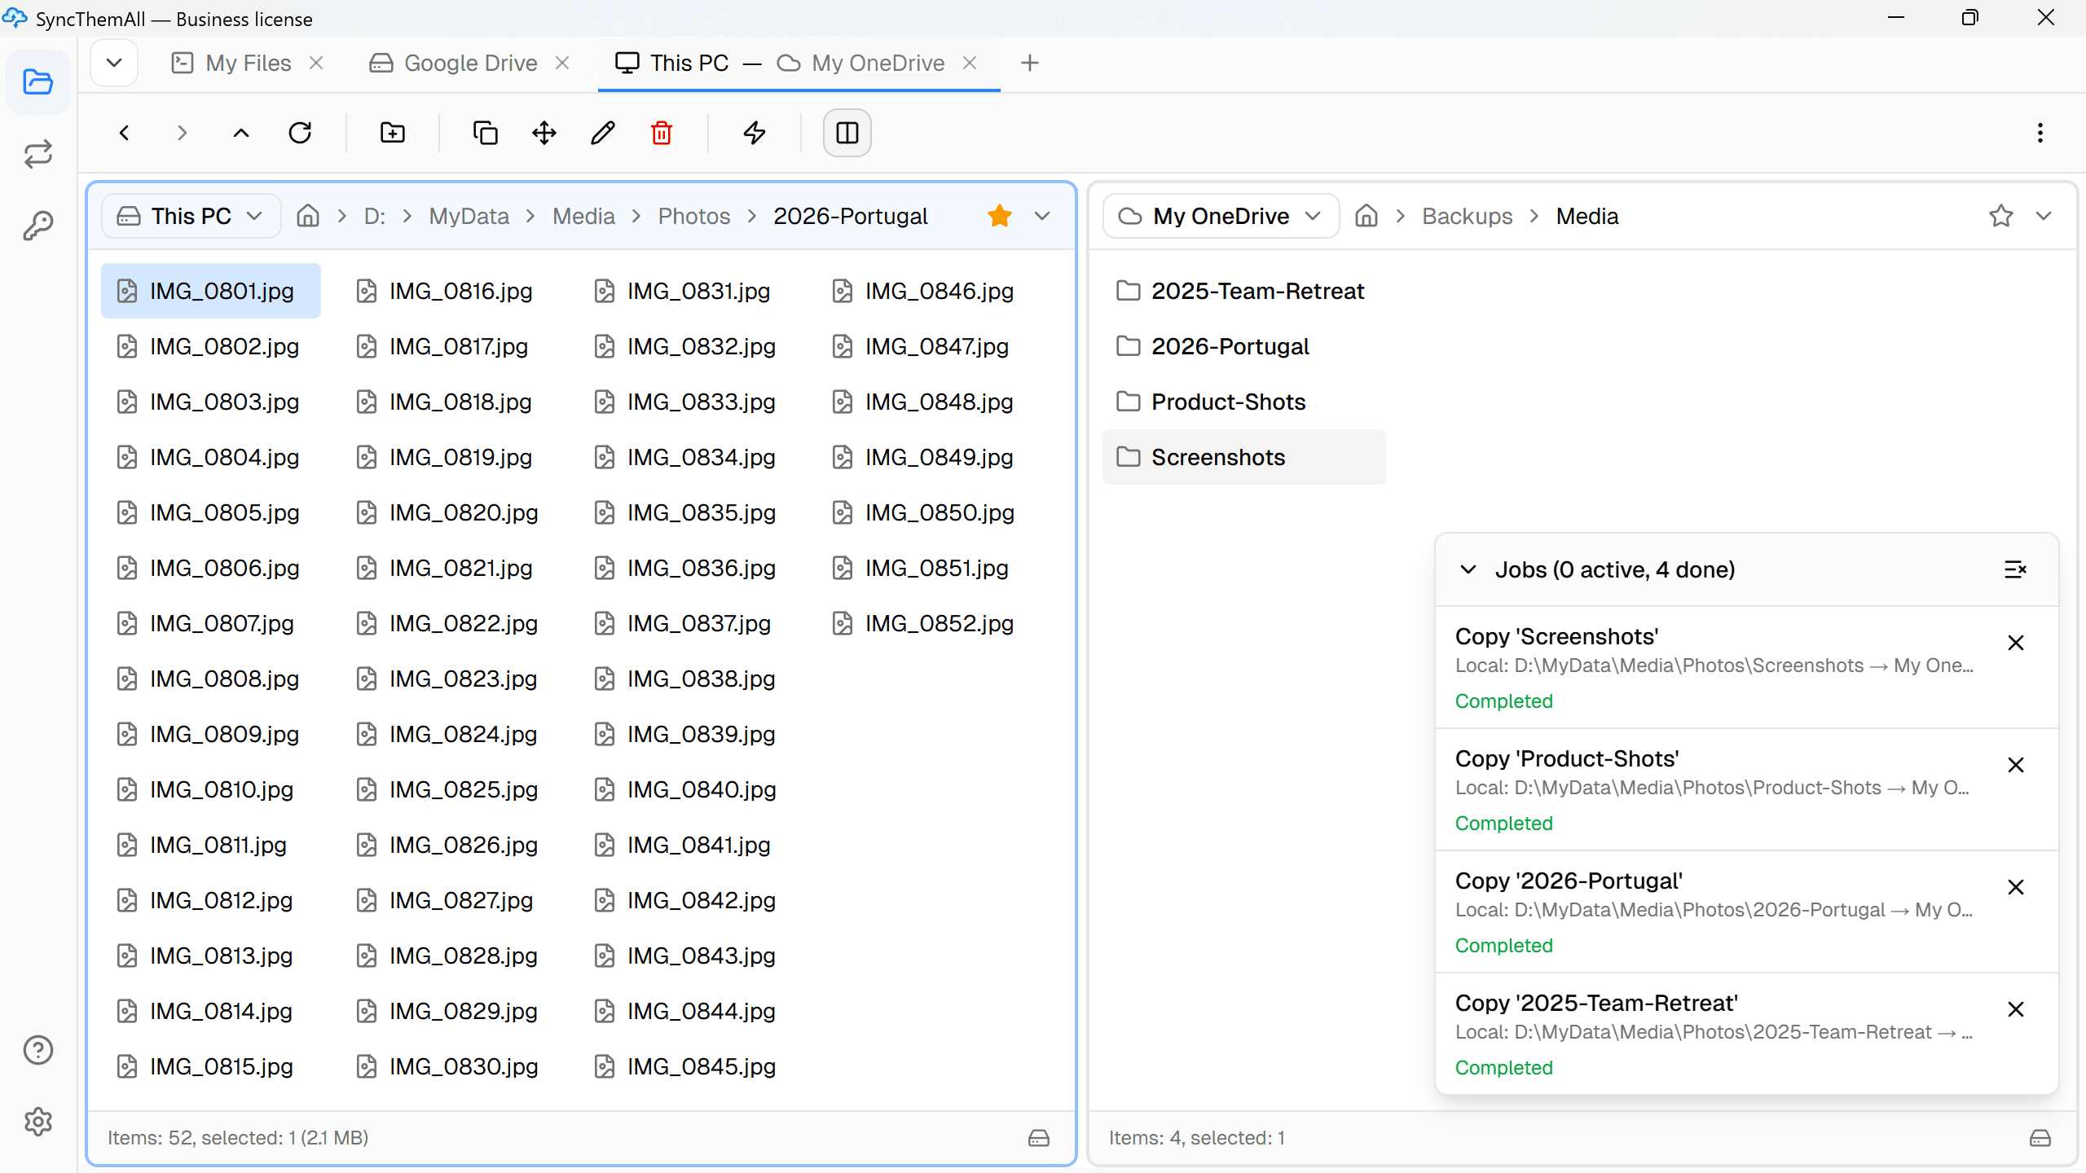Viewport: 2086px width, 1173px height.
Task: Dismiss the Copy '2026-Portugal' job
Action: tap(2016, 887)
